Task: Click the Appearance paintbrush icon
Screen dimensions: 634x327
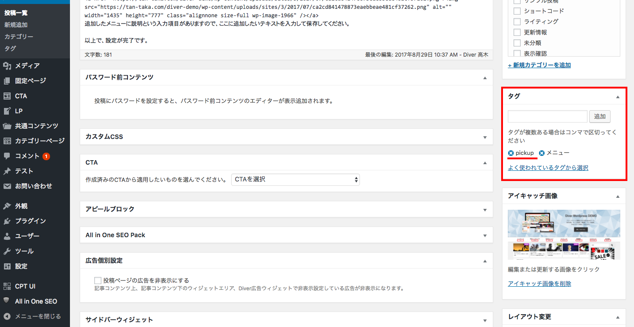Action: (x=7, y=206)
